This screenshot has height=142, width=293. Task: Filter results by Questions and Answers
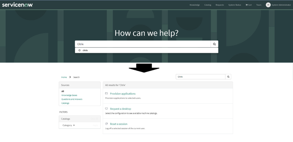(x=72, y=99)
